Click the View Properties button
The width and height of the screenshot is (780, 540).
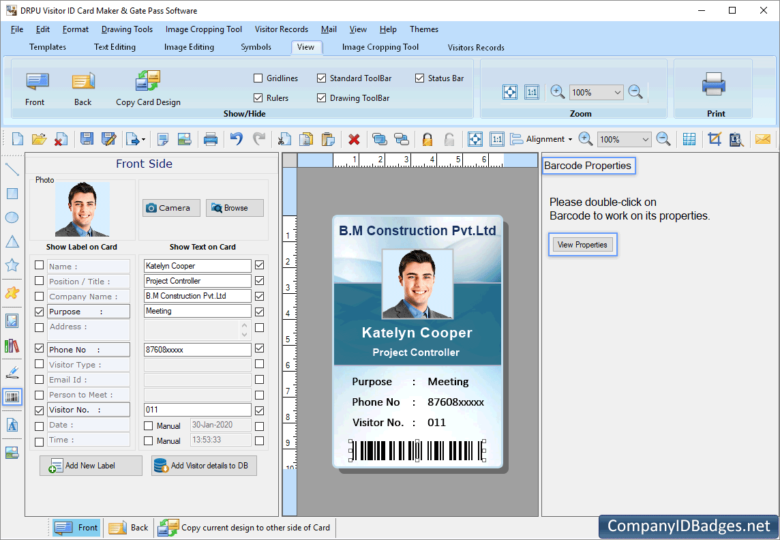(x=582, y=245)
